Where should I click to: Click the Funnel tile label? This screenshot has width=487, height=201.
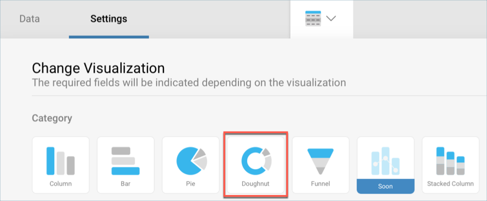click(320, 184)
